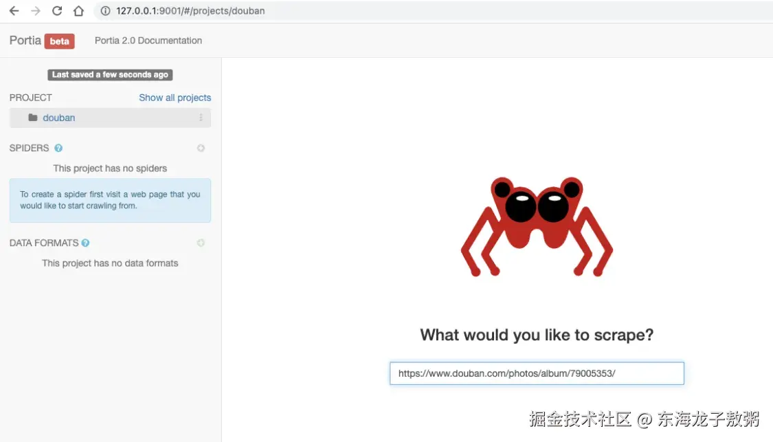The width and height of the screenshot is (773, 442).
Task: Show all projects
Action: 175,98
